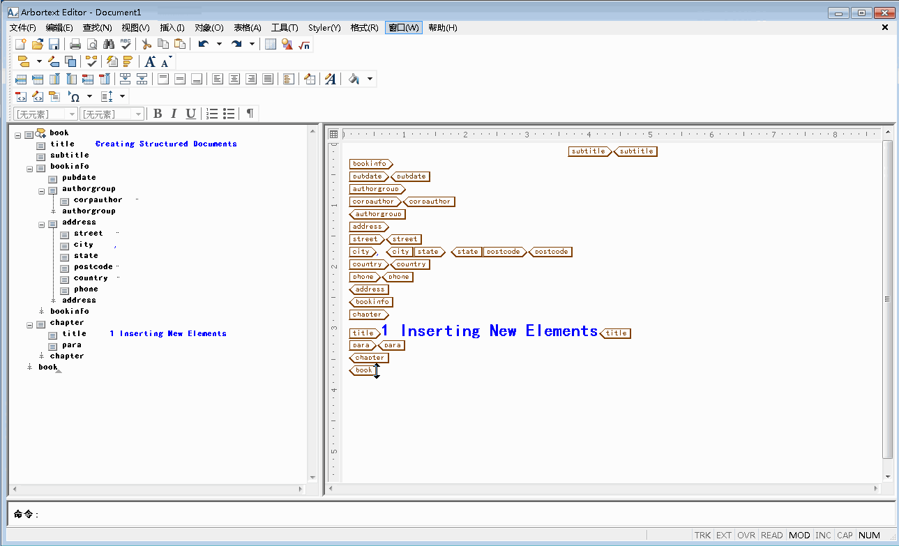
Task: Open print preview with the magnifier page icon
Action: (x=92, y=44)
